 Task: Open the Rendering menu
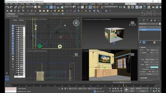[68, 4]
